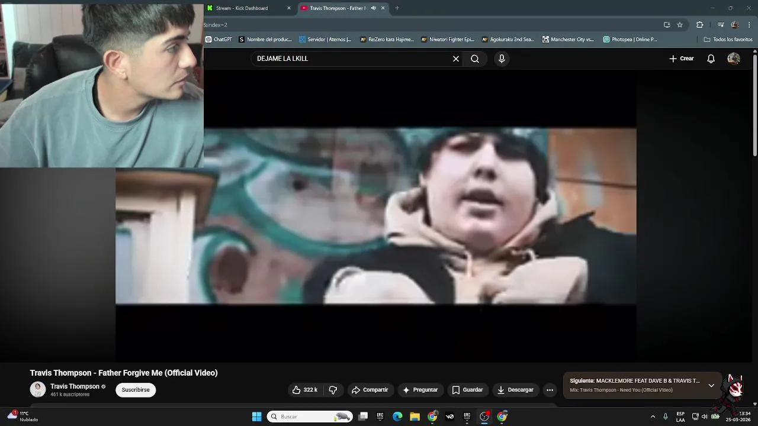Open the media control icon in Chrome toolbar
This screenshot has width=758, height=426.
pyautogui.click(x=721, y=25)
